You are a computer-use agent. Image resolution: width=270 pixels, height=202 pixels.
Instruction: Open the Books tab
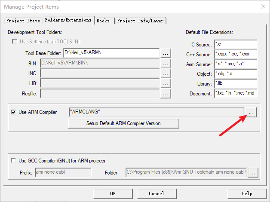tap(104, 21)
